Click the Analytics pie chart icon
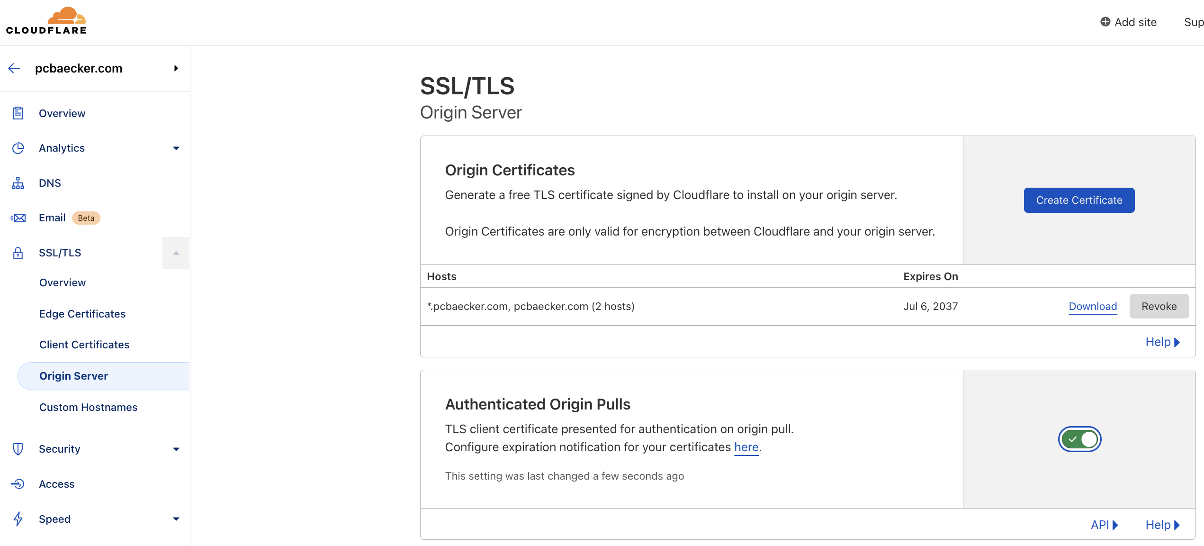 [18, 148]
